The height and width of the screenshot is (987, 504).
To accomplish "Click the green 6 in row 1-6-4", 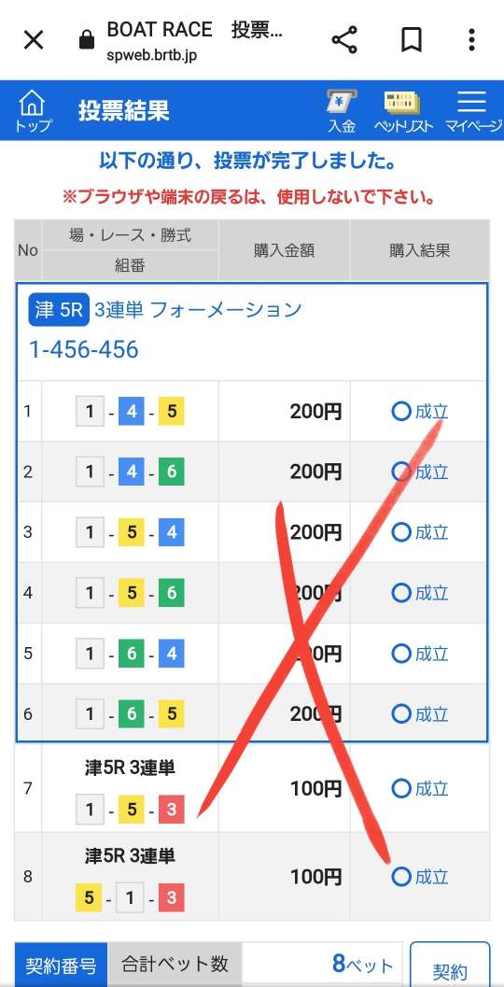I will coord(132,654).
